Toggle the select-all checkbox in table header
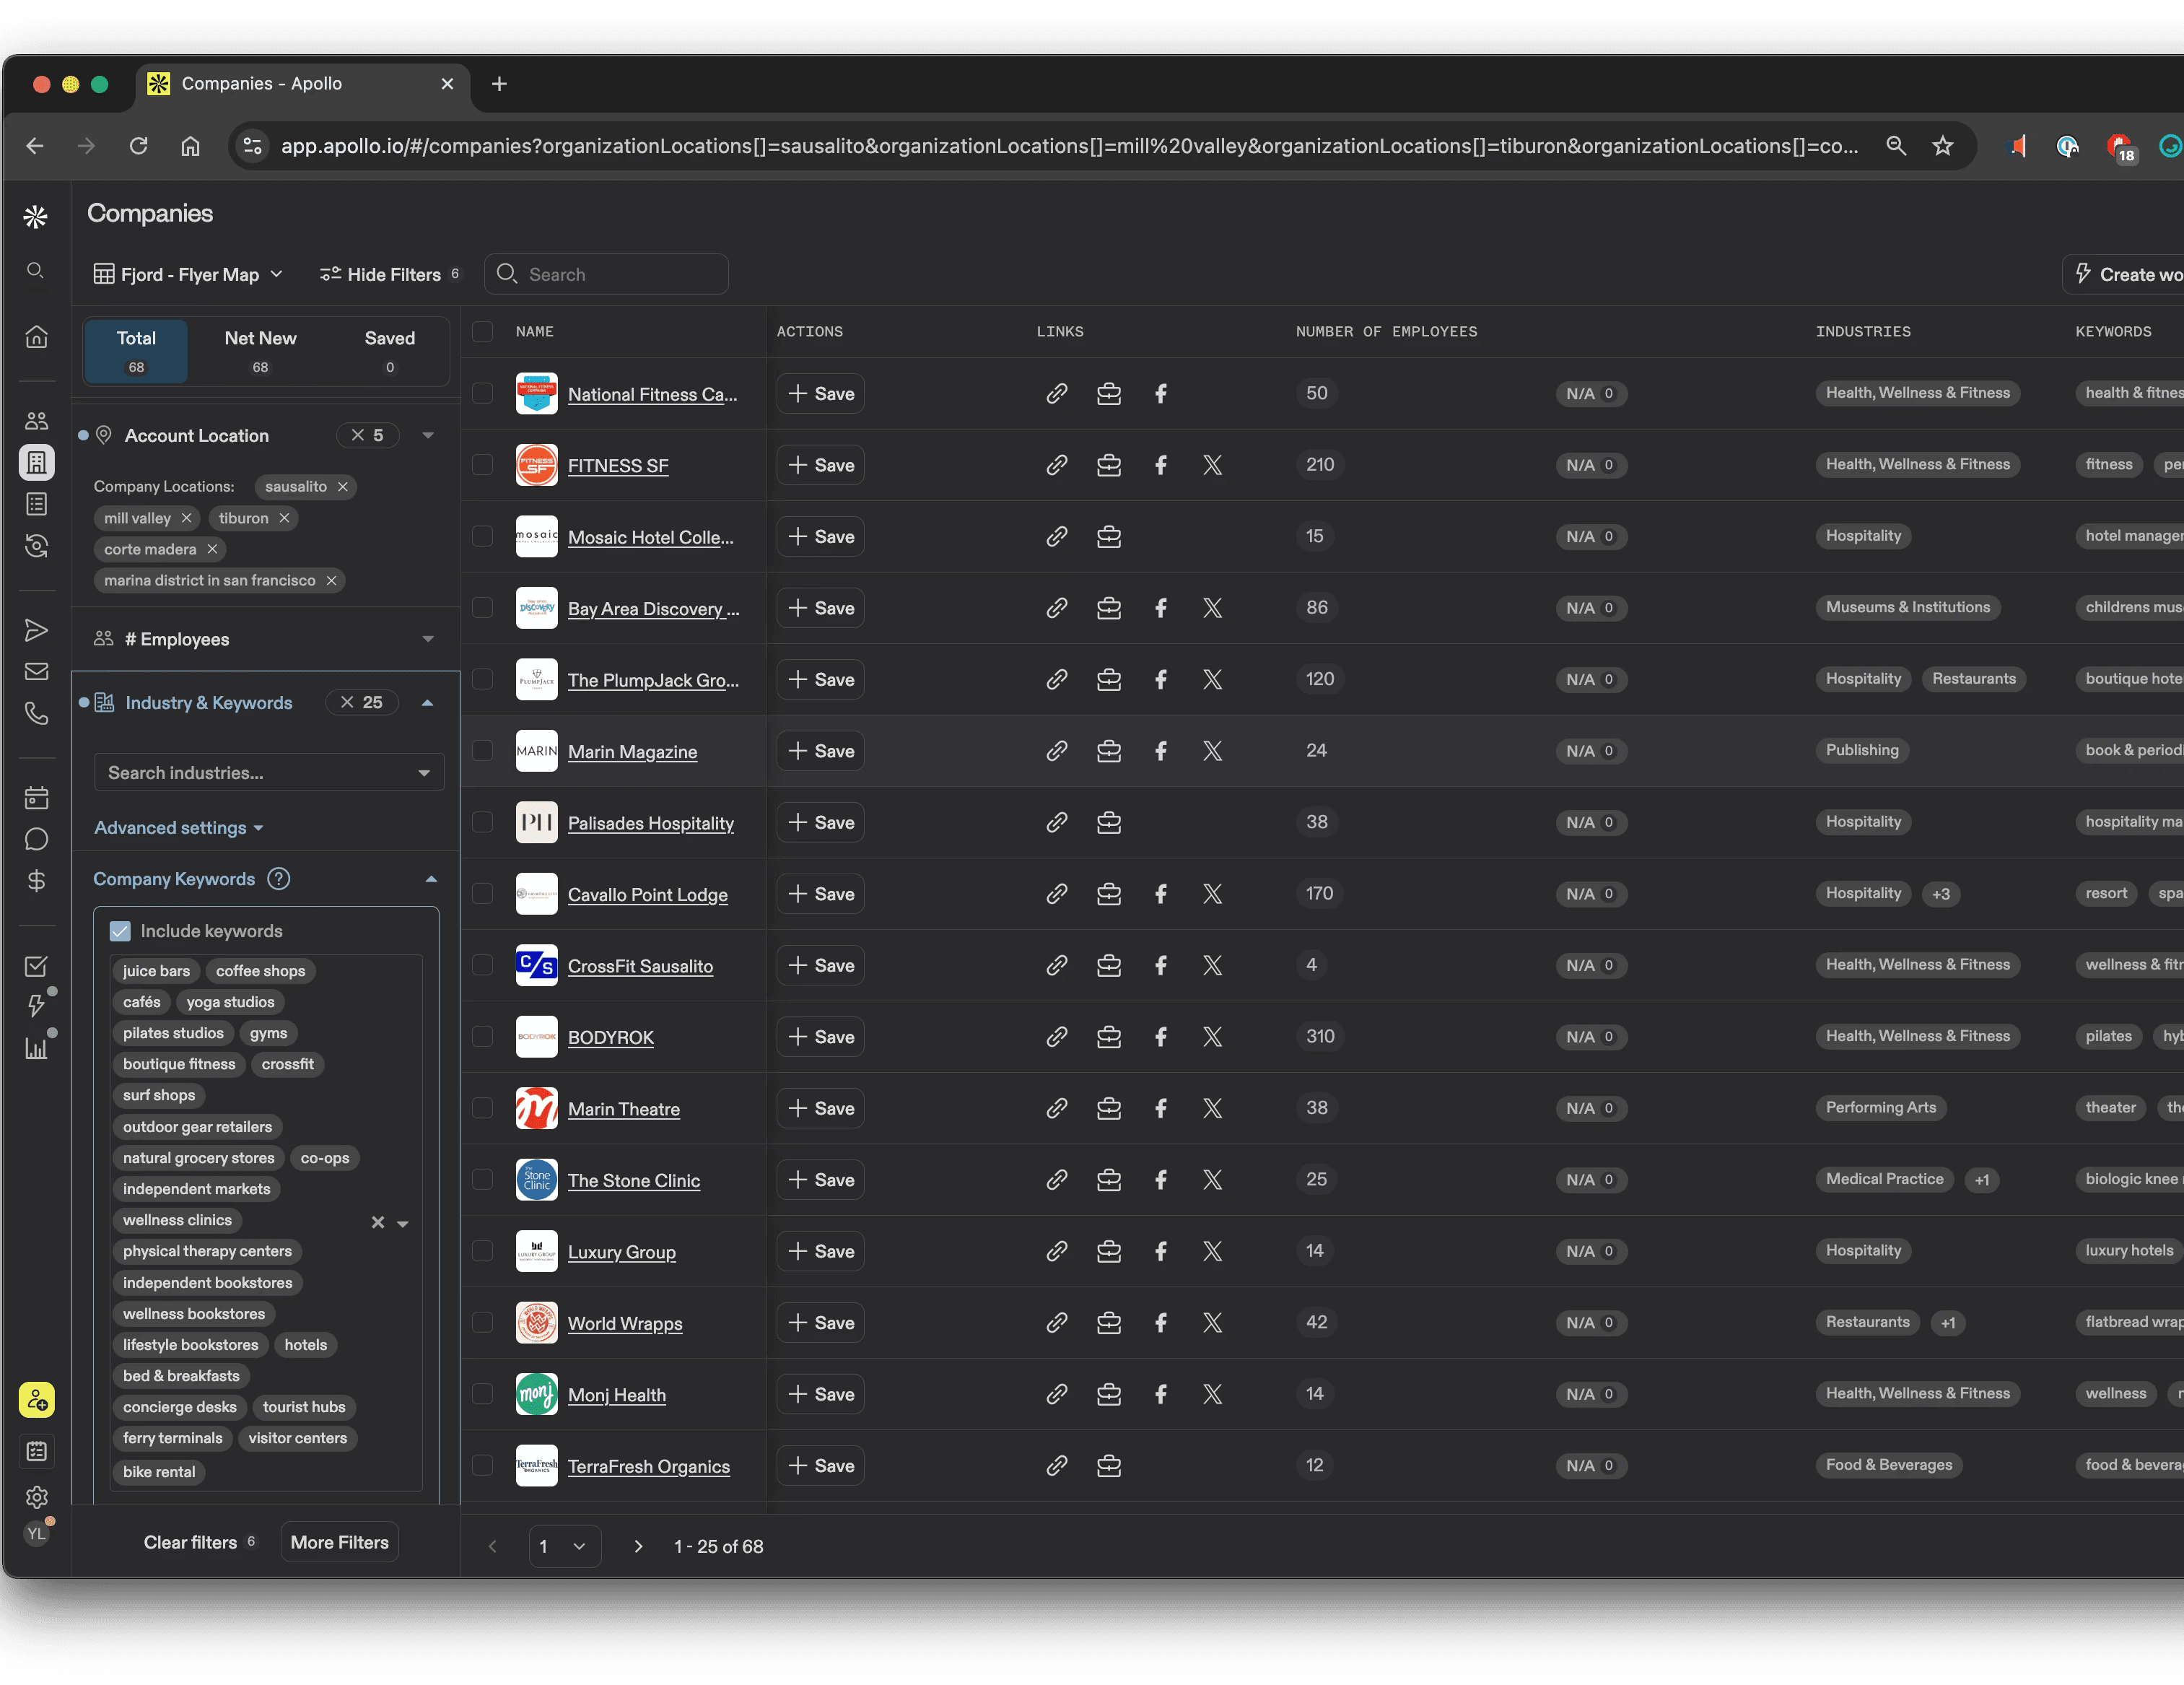Screen dimensions: 2184x1685 click(482, 331)
